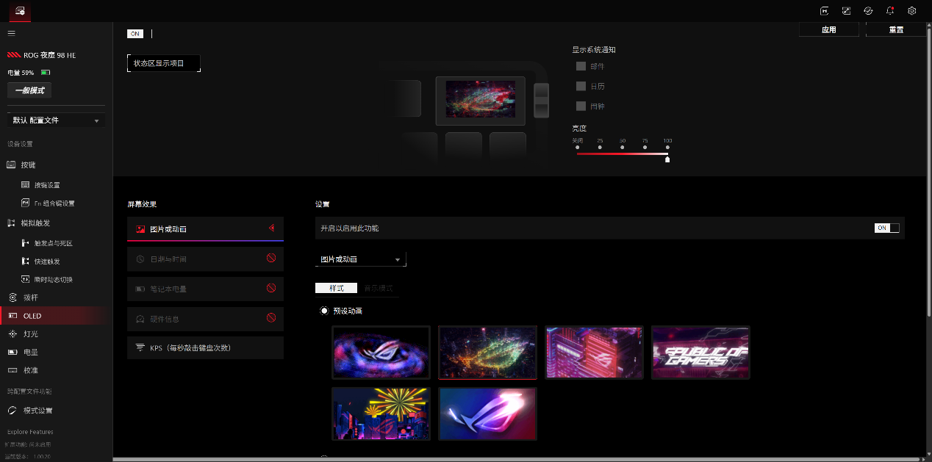Check the 日历 notification checkbox
The width and height of the screenshot is (932, 462).
(581, 86)
